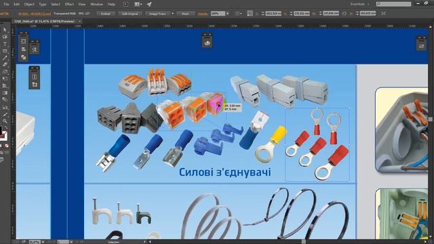Open the collapsed panel icon at far right
The height and width of the screenshot is (244, 434).
coord(421,46)
